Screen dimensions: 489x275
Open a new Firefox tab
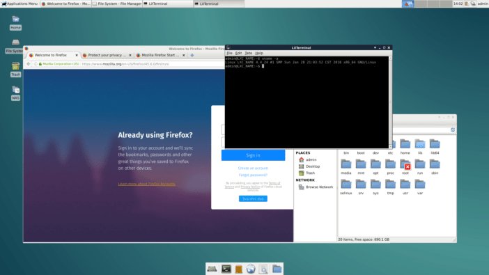tap(192, 55)
